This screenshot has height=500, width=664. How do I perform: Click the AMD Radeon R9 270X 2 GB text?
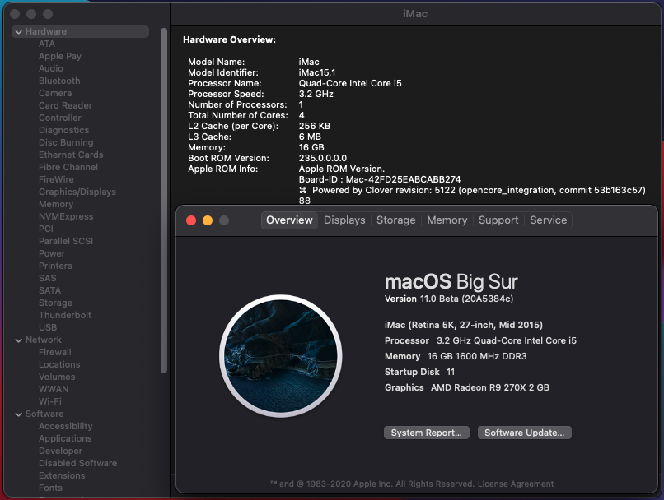pyautogui.click(x=490, y=387)
